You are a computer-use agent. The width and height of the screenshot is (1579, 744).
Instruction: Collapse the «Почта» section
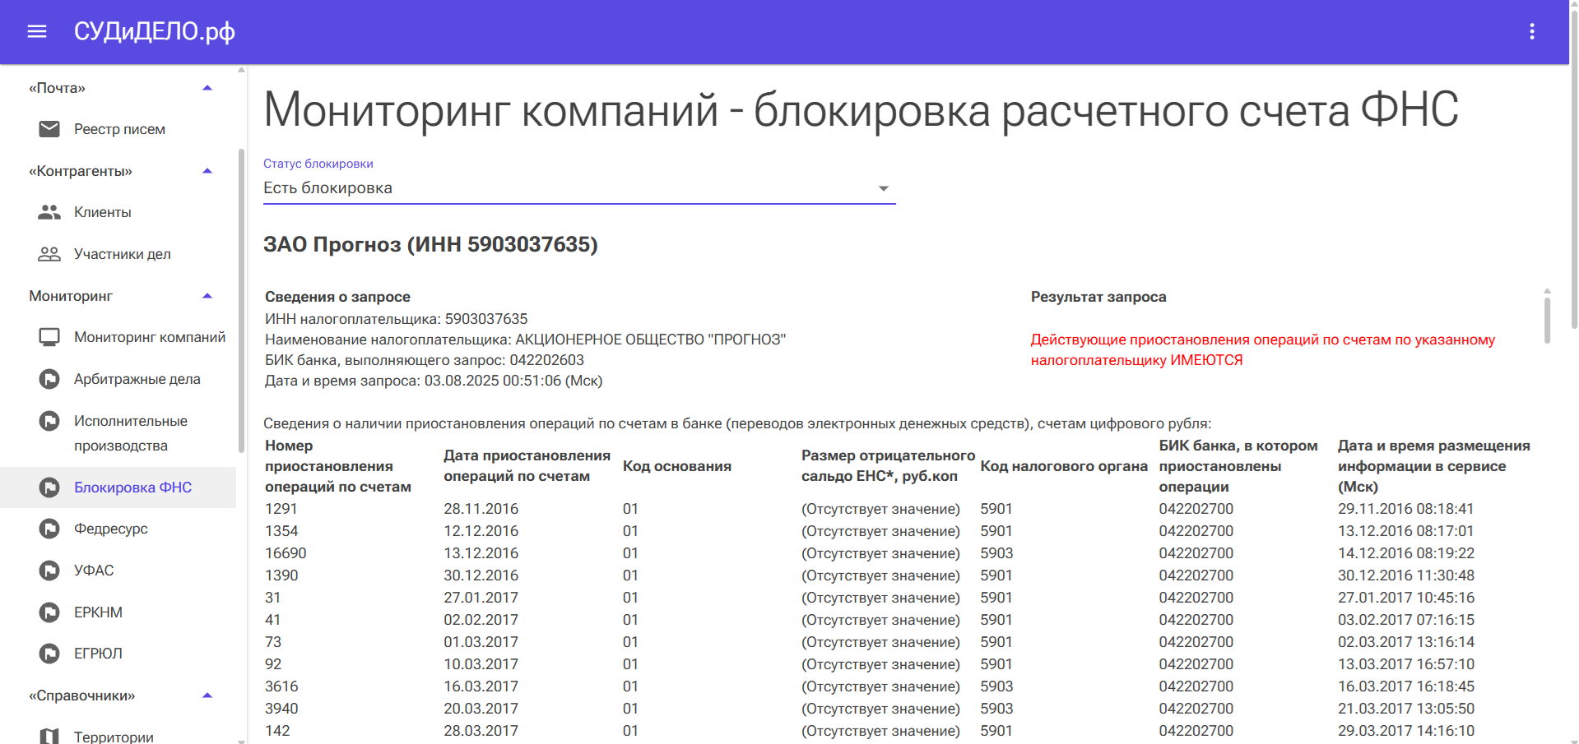tap(207, 88)
